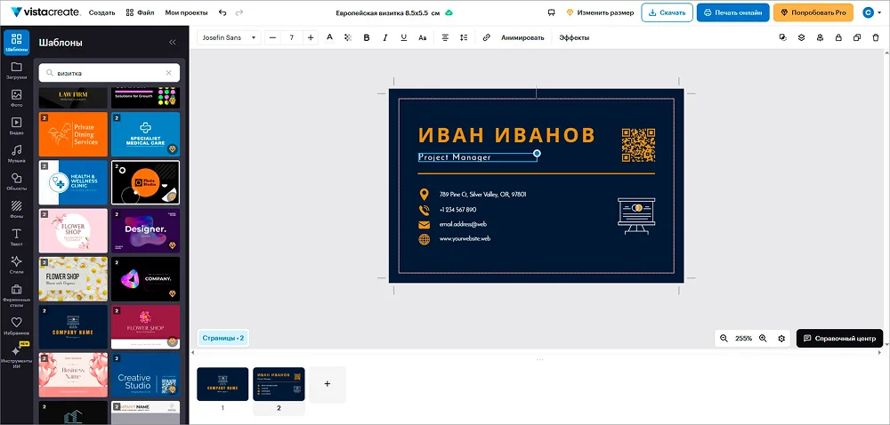Click the undo arrow icon

tap(222, 12)
